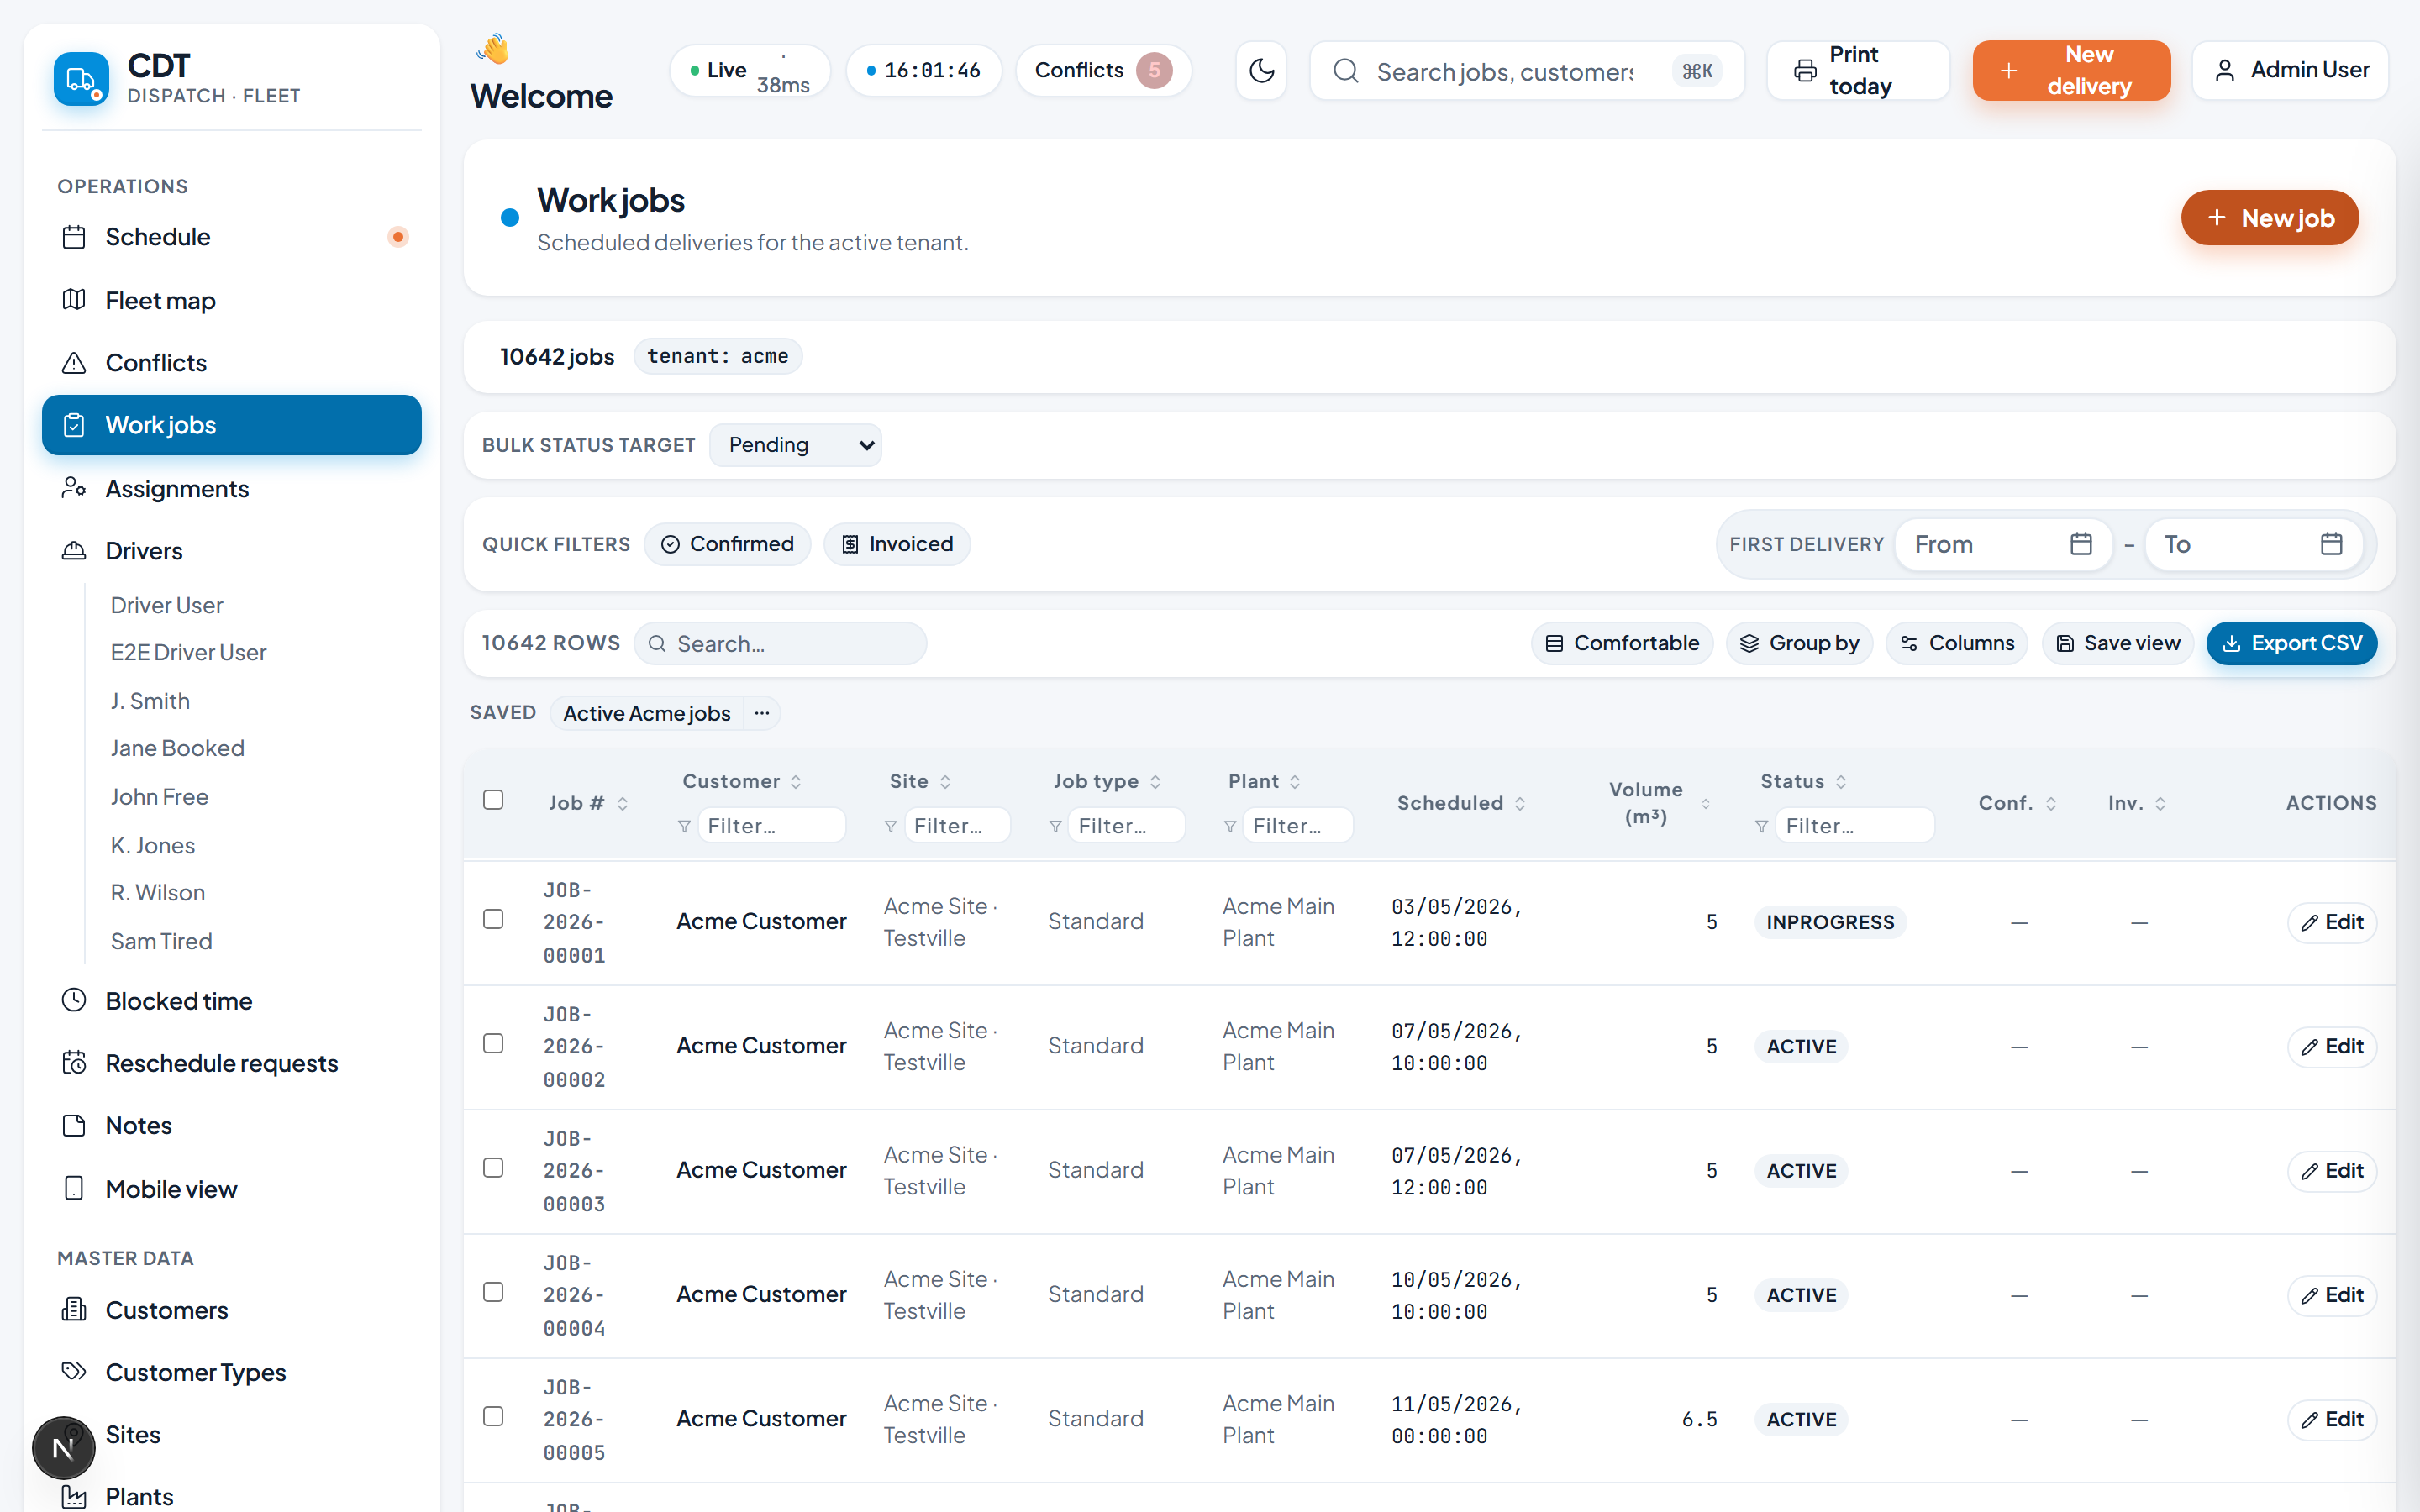Open the Bulk status target Pending dropdown
Viewport: 2420px width, 1512px height.
click(x=796, y=445)
